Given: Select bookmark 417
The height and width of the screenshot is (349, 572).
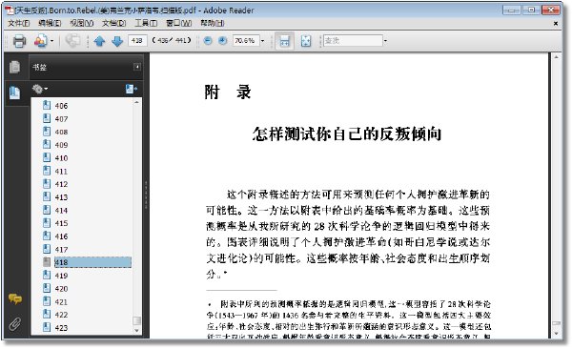Looking at the screenshot, I should [61, 249].
